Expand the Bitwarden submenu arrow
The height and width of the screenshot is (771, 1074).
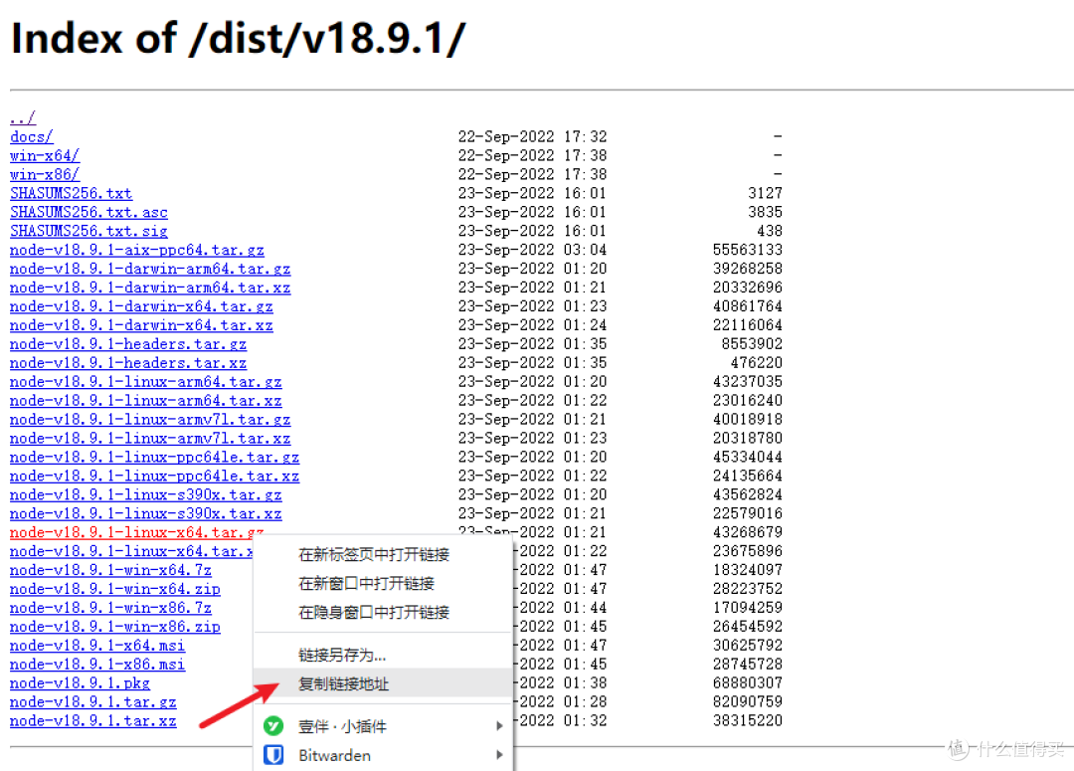pyautogui.click(x=499, y=755)
